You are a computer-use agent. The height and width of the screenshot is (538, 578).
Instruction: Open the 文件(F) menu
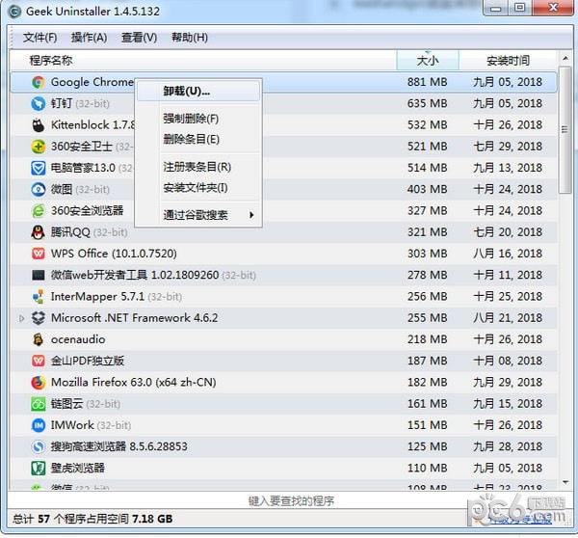click(39, 38)
